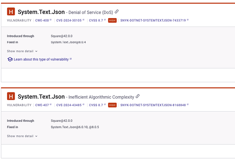Open the CVE-2024-43485 advisory link
This screenshot has width=235, height=159.
(69, 105)
